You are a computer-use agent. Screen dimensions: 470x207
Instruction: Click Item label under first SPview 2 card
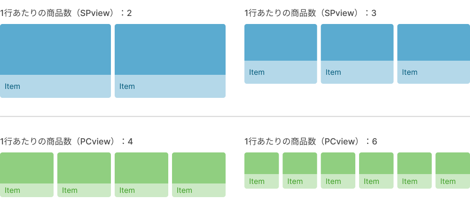[x=12, y=87]
